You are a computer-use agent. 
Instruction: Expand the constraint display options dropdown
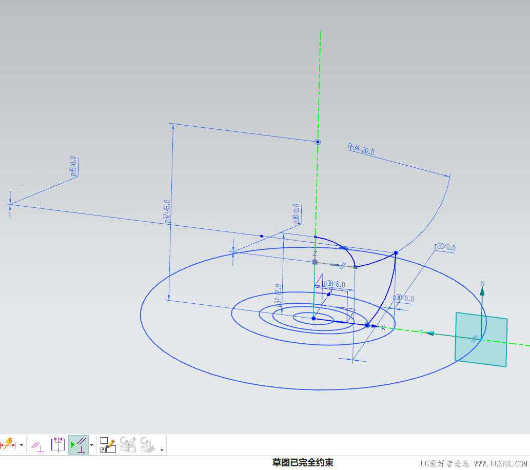92,445
